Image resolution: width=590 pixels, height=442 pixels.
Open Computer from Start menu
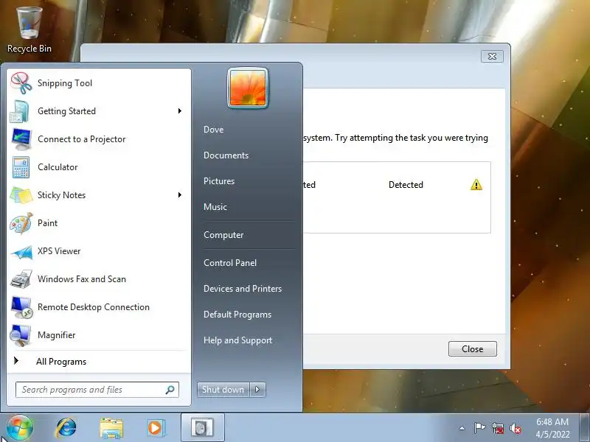coord(223,235)
